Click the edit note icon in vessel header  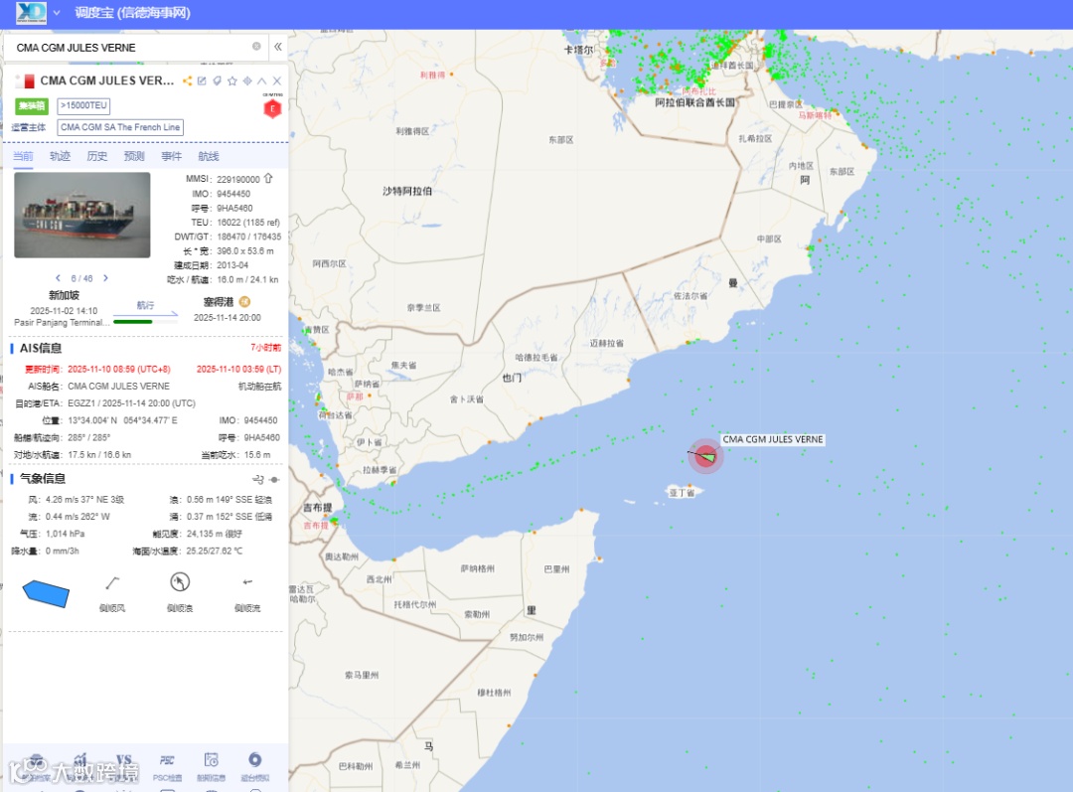(x=202, y=80)
